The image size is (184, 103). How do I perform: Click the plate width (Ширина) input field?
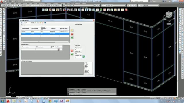(x=78, y=50)
